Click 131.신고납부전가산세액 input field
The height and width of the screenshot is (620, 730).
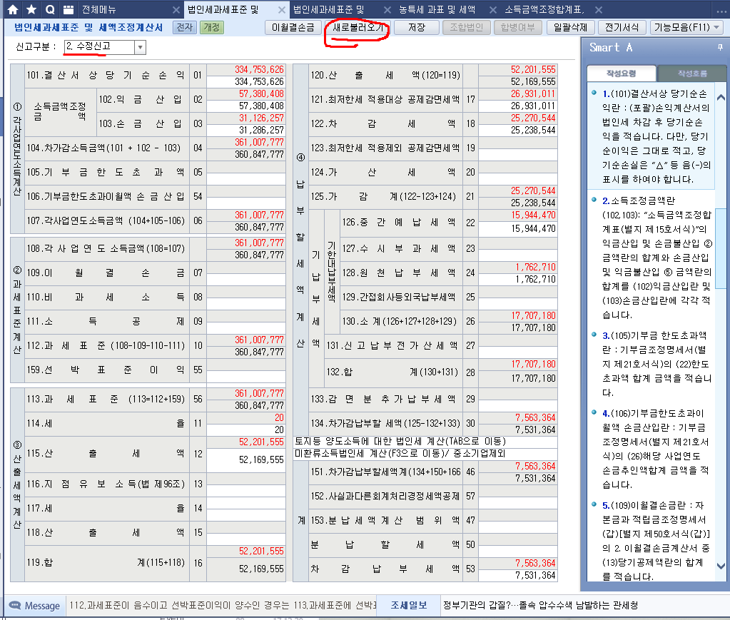click(x=517, y=352)
